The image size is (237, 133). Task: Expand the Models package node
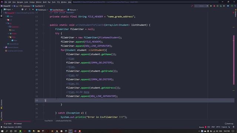(x=8, y=34)
